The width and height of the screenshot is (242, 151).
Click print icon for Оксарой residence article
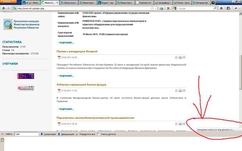click(x=180, y=57)
